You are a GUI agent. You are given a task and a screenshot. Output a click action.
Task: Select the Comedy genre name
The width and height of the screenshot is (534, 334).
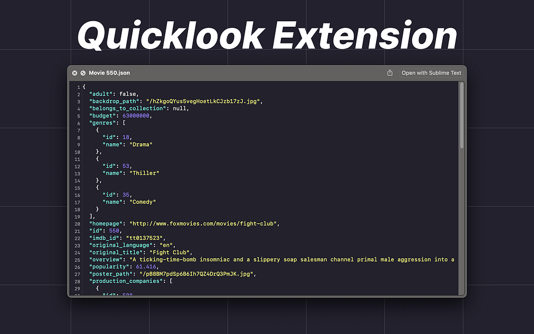pos(142,202)
